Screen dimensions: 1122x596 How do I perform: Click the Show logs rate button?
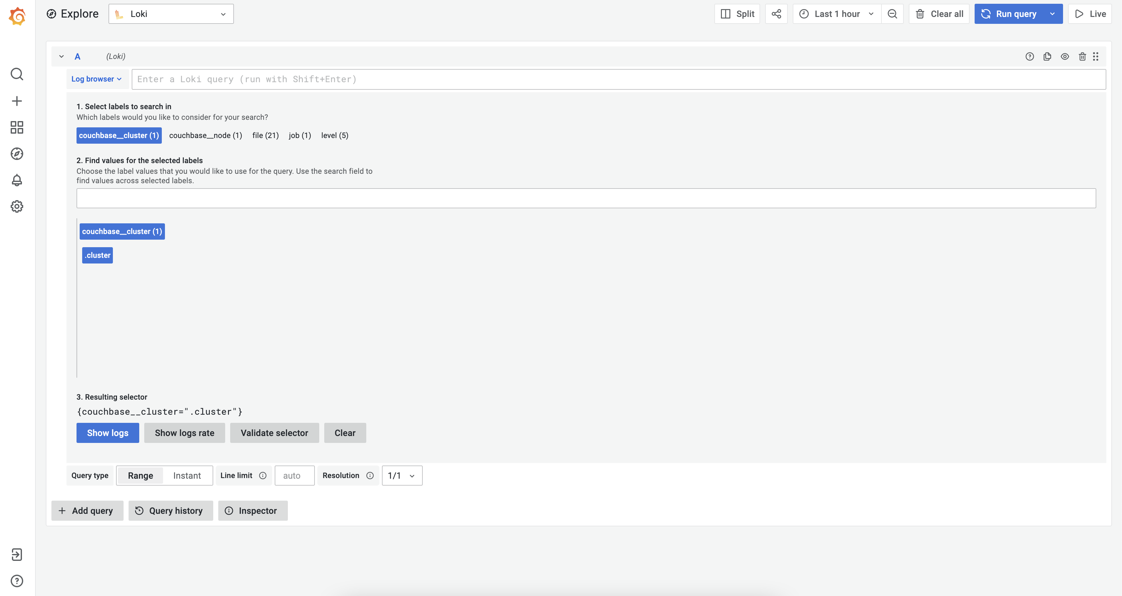point(185,433)
